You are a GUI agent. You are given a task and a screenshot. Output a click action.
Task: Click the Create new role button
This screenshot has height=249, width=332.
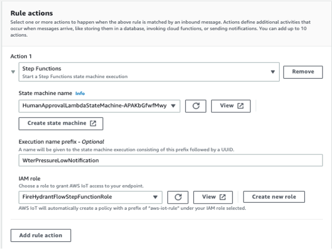274,197
